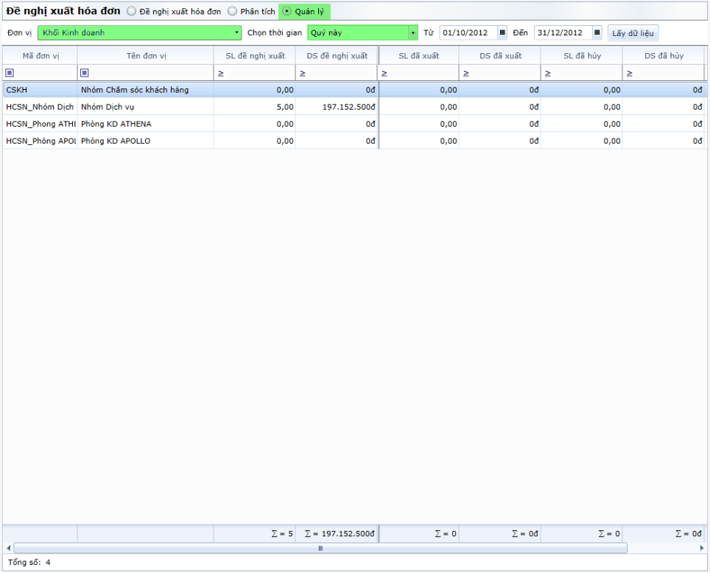
Task: Select the Quản lý radio option
Action: coord(287,12)
